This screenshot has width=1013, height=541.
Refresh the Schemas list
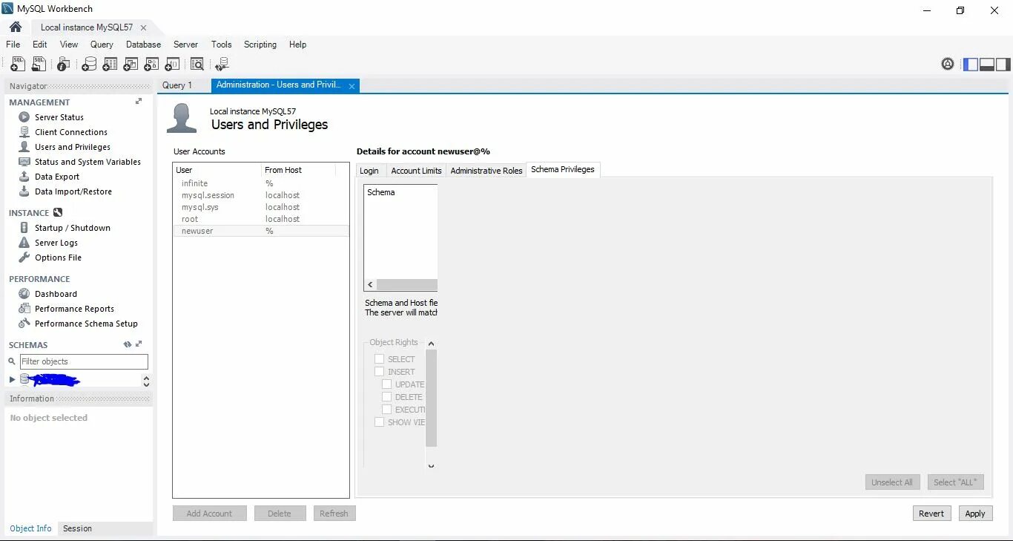(128, 344)
